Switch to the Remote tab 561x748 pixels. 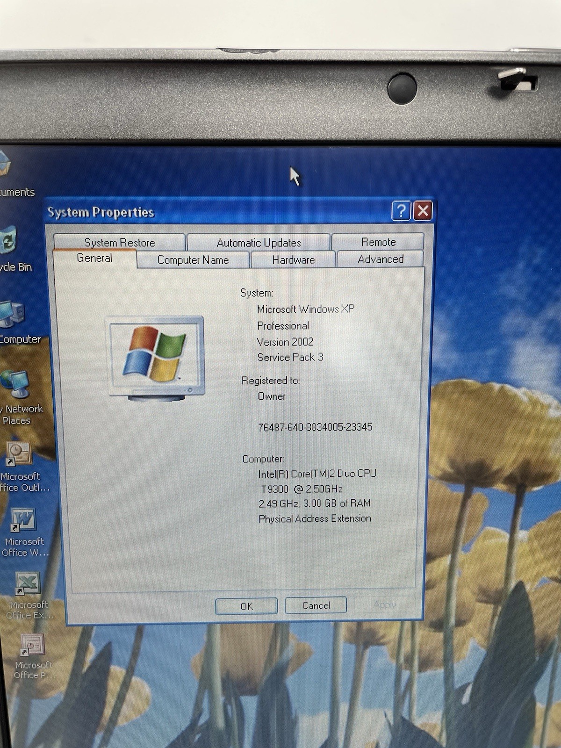(378, 242)
